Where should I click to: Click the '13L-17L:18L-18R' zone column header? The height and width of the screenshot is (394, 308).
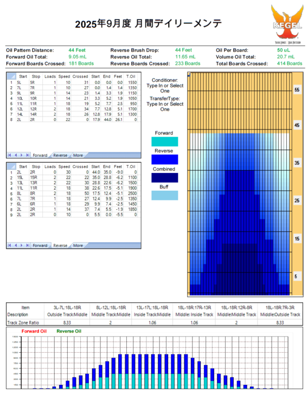click(x=152, y=308)
